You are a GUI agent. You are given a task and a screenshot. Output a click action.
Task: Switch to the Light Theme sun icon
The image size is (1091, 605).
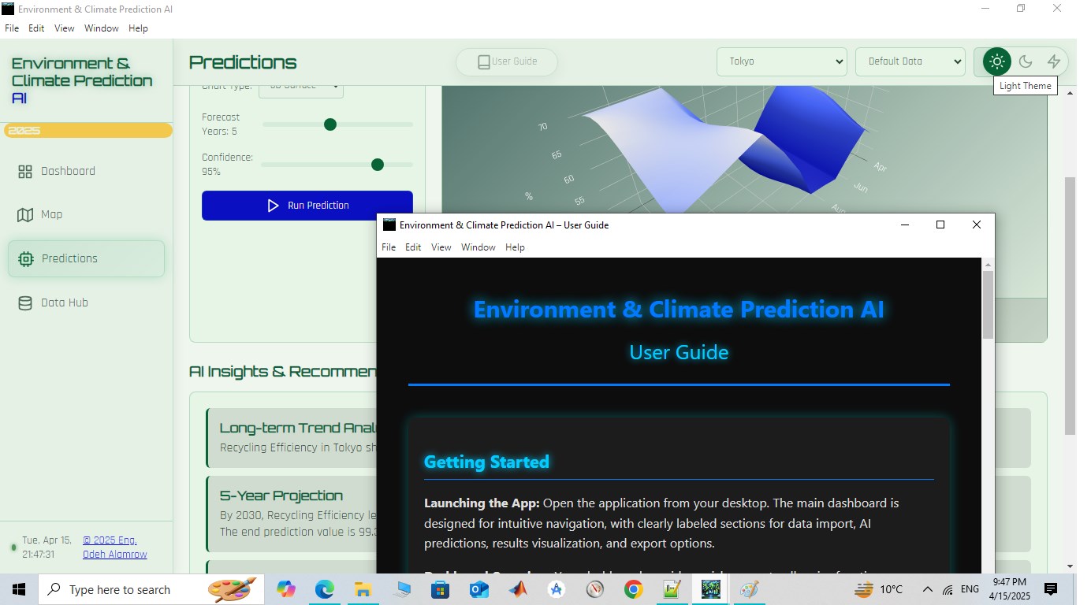click(996, 61)
